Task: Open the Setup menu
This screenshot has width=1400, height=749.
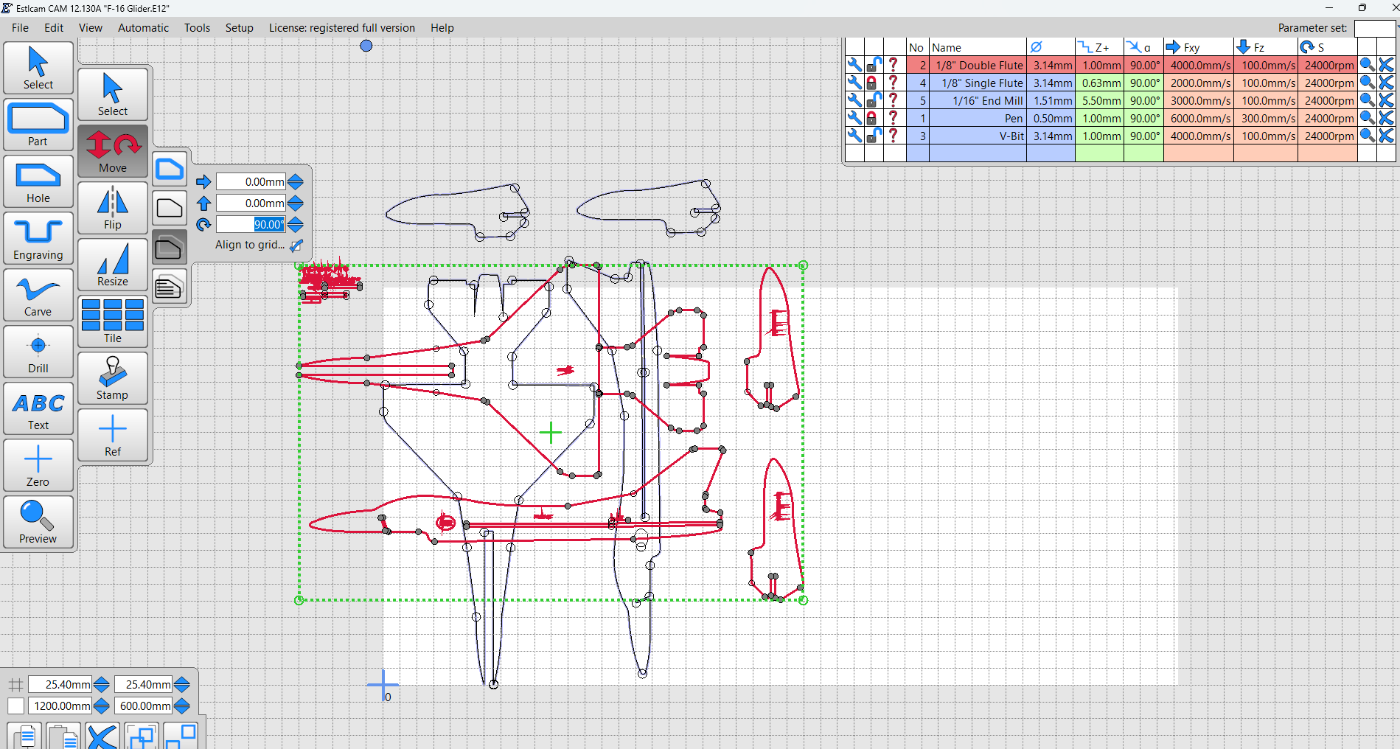Action: pos(239,28)
